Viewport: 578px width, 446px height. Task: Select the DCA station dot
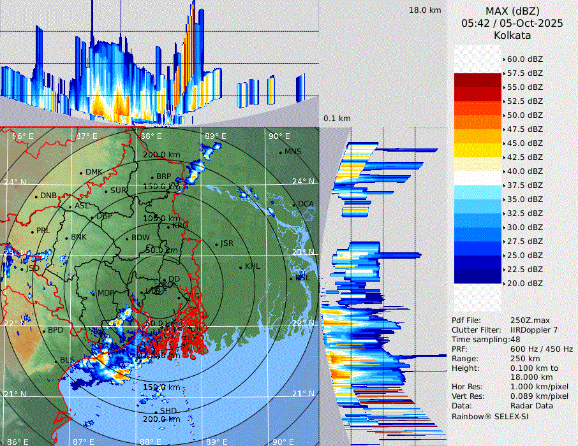point(295,205)
